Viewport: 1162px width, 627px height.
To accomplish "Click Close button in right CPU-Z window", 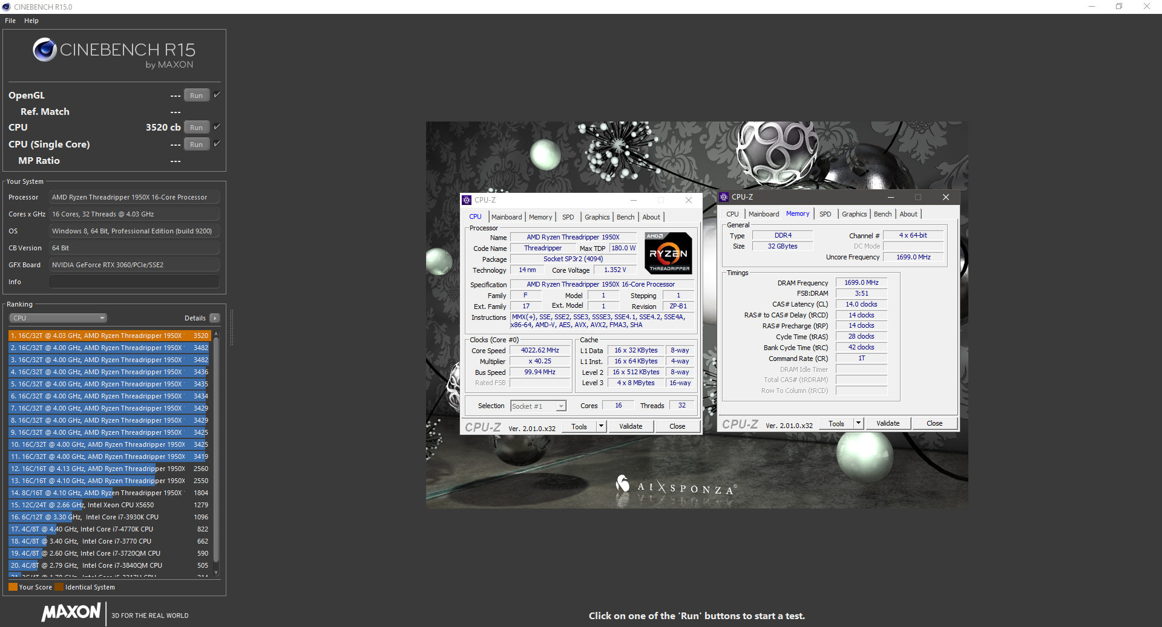I will pyautogui.click(x=934, y=423).
